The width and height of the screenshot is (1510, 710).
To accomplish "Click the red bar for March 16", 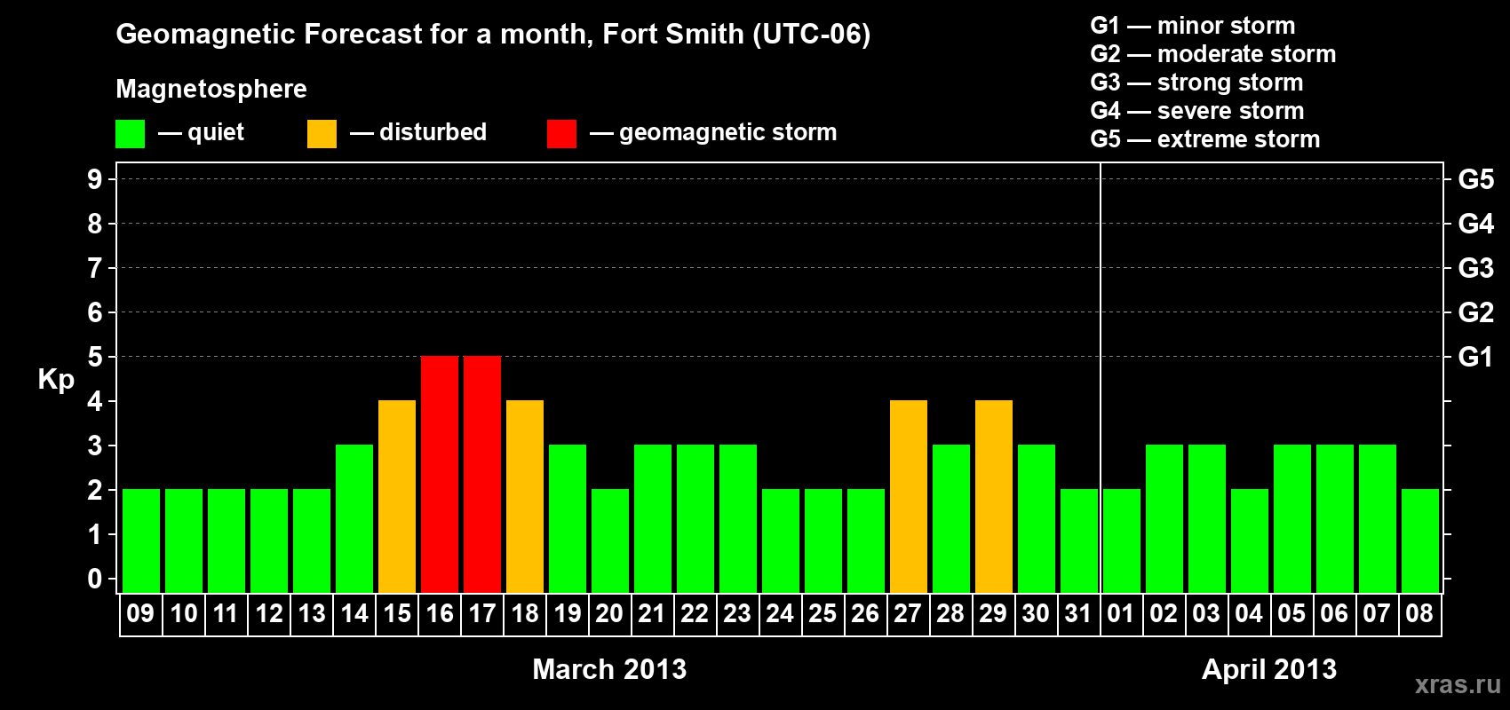I will (x=440, y=475).
